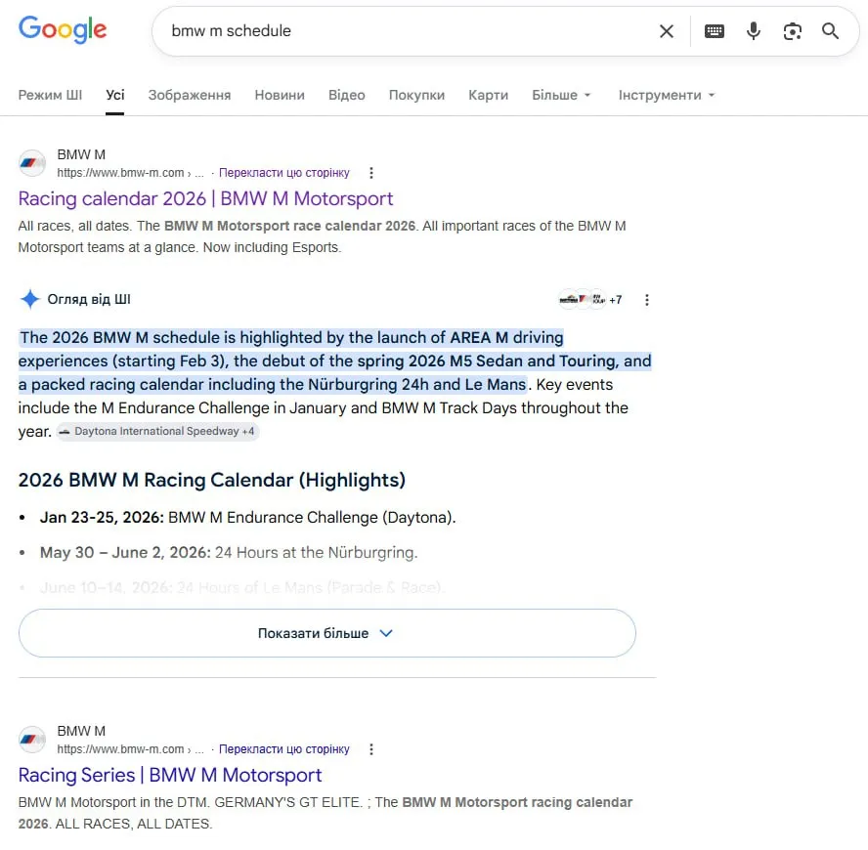The height and width of the screenshot is (850, 868).
Task: Click the Jan 23-25, 2026 Daytona entry
Action: tap(247, 518)
